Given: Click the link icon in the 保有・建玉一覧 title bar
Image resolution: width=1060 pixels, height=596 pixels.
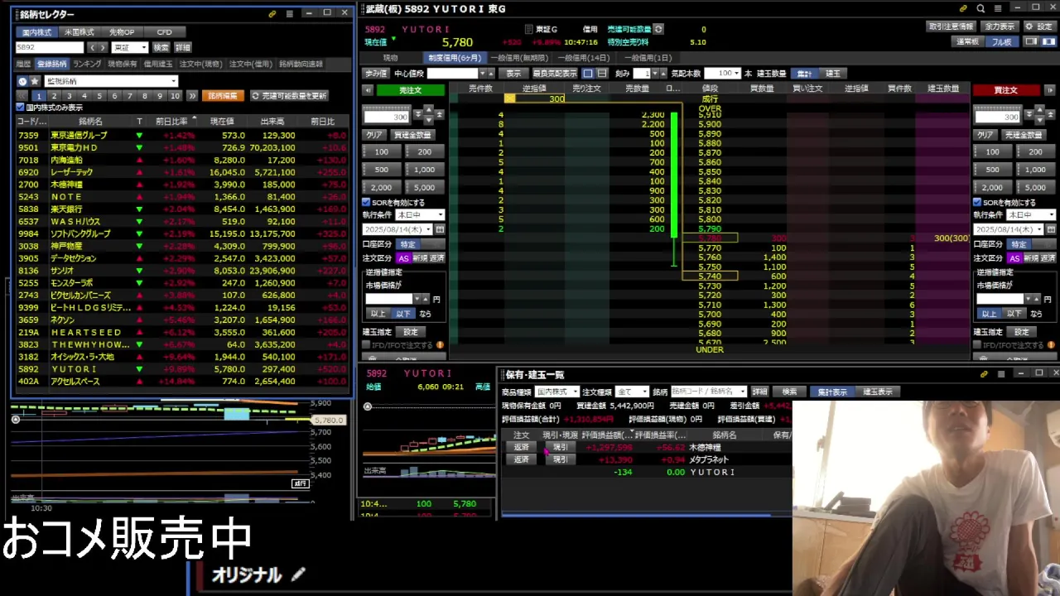Looking at the screenshot, I should [984, 374].
